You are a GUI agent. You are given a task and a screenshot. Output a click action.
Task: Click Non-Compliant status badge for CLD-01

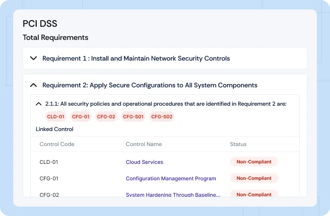(x=254, y=162)
